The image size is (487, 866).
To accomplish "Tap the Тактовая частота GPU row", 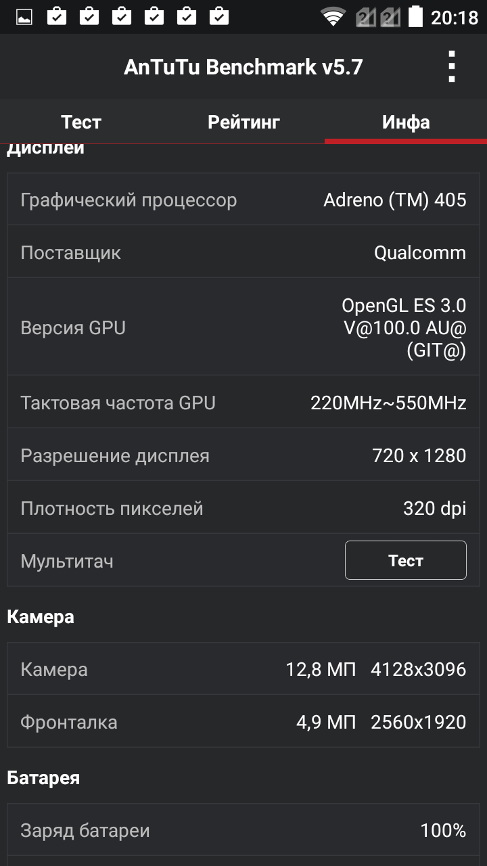I will tap(243, 403).
